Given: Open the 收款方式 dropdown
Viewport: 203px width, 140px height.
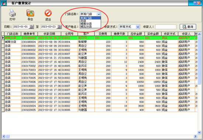Looking at the screenshot, I should click(x=138, y=27).
